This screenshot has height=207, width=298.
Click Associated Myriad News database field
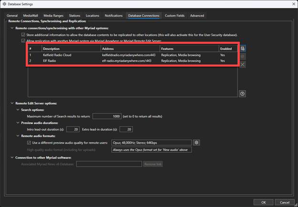[109, 164]
